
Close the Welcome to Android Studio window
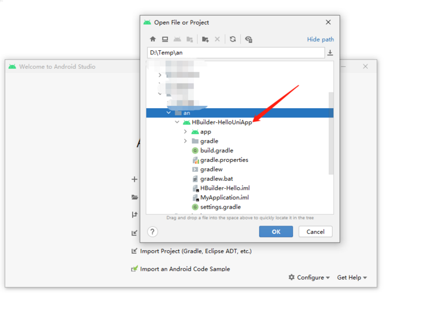(x=365, y=66)
